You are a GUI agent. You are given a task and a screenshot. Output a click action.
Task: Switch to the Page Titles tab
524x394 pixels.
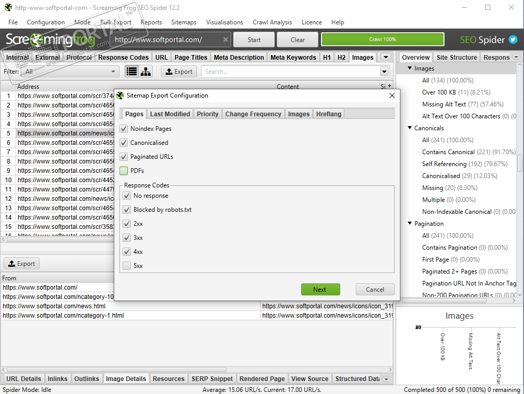click(x=191, y=58)
